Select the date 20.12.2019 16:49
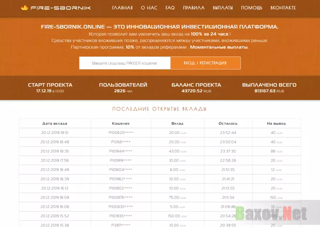Image resolution: width=320 pixels, height=227 pixels. (55, 170)
